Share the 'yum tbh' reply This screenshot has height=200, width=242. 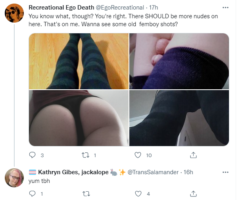click(193, 194)
